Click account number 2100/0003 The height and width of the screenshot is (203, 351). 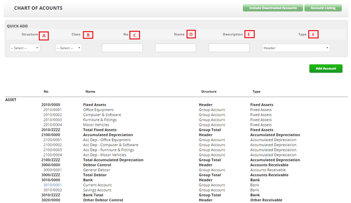click(x=52, y=150)
